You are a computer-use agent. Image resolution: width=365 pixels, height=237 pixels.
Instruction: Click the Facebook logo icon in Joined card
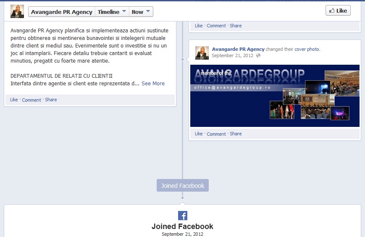(x=182, y=215)
